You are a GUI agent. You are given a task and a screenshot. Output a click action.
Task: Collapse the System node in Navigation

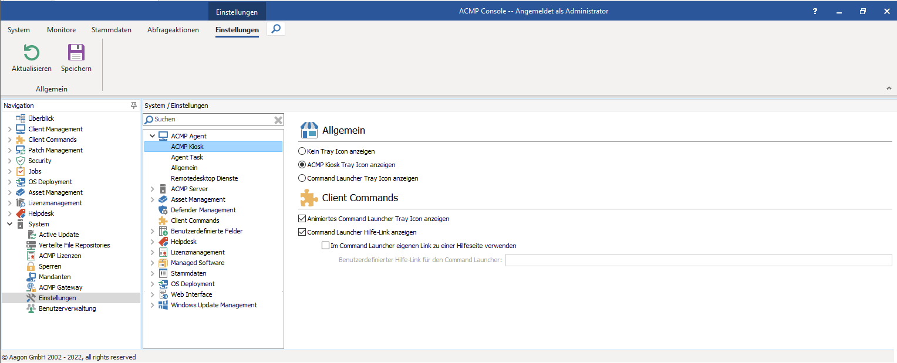pyautogui.click(x=9, y=224)
